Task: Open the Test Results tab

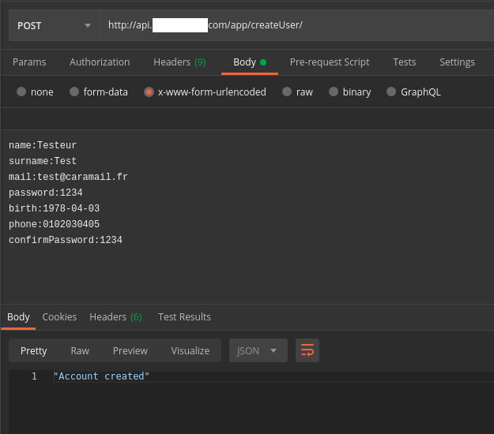Action: click(184, 316)
